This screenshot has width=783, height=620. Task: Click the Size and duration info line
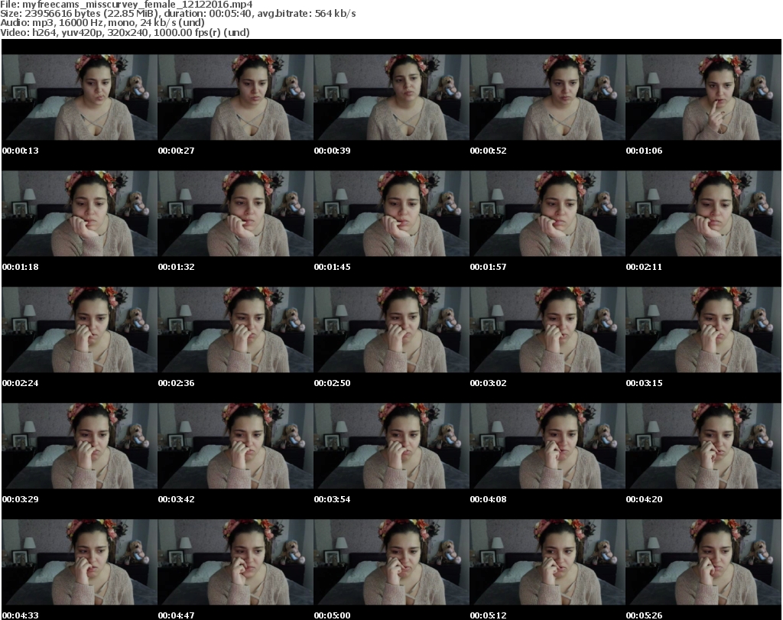coord(177,14)
